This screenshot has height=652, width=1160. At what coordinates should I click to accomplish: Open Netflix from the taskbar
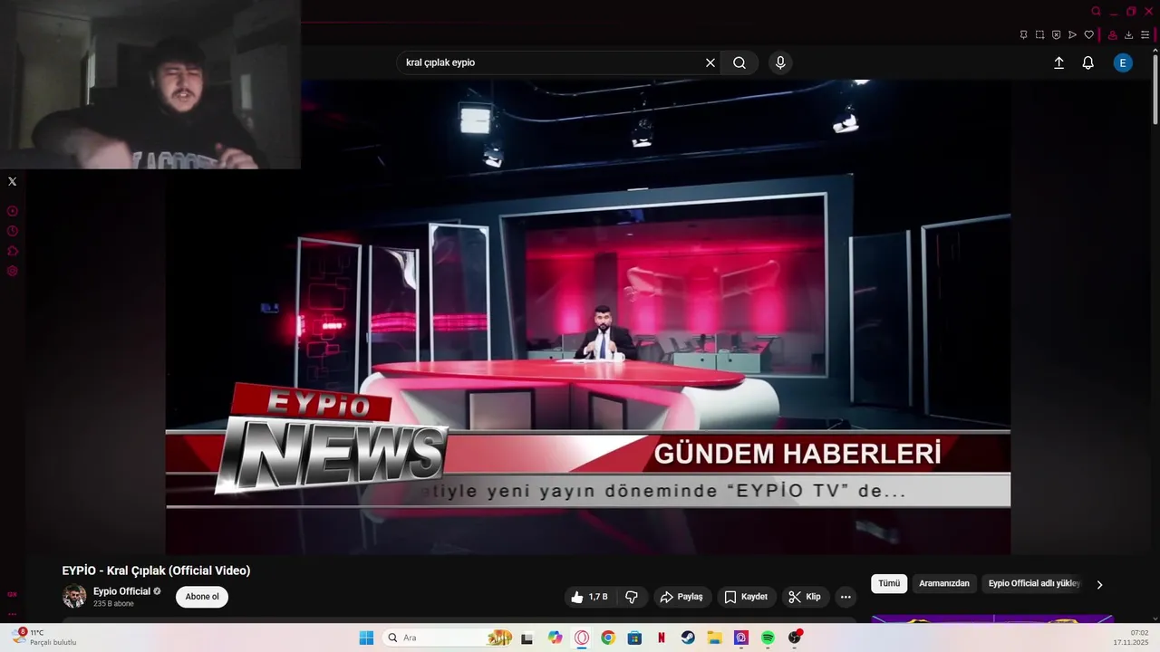point(662,638)
